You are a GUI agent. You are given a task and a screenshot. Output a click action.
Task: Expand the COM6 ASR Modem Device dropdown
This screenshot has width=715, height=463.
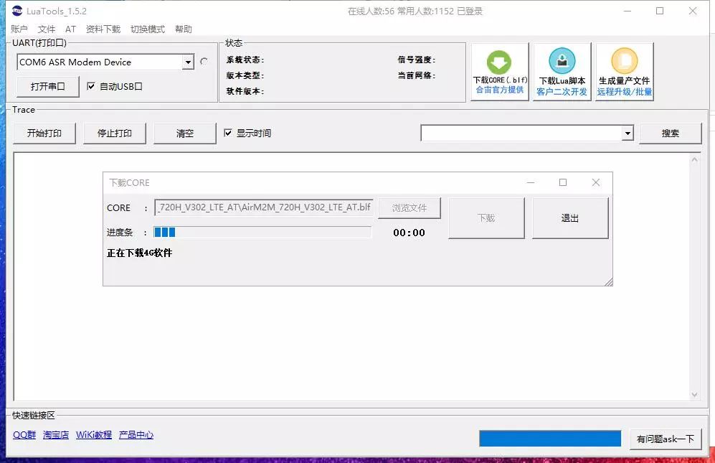coord(188,62)
